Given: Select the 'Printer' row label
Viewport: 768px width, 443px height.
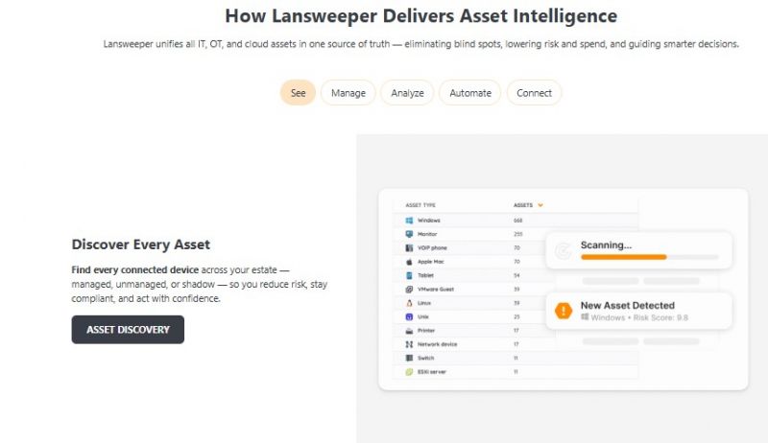Looking at the screenshot, I should coord(426,331).
